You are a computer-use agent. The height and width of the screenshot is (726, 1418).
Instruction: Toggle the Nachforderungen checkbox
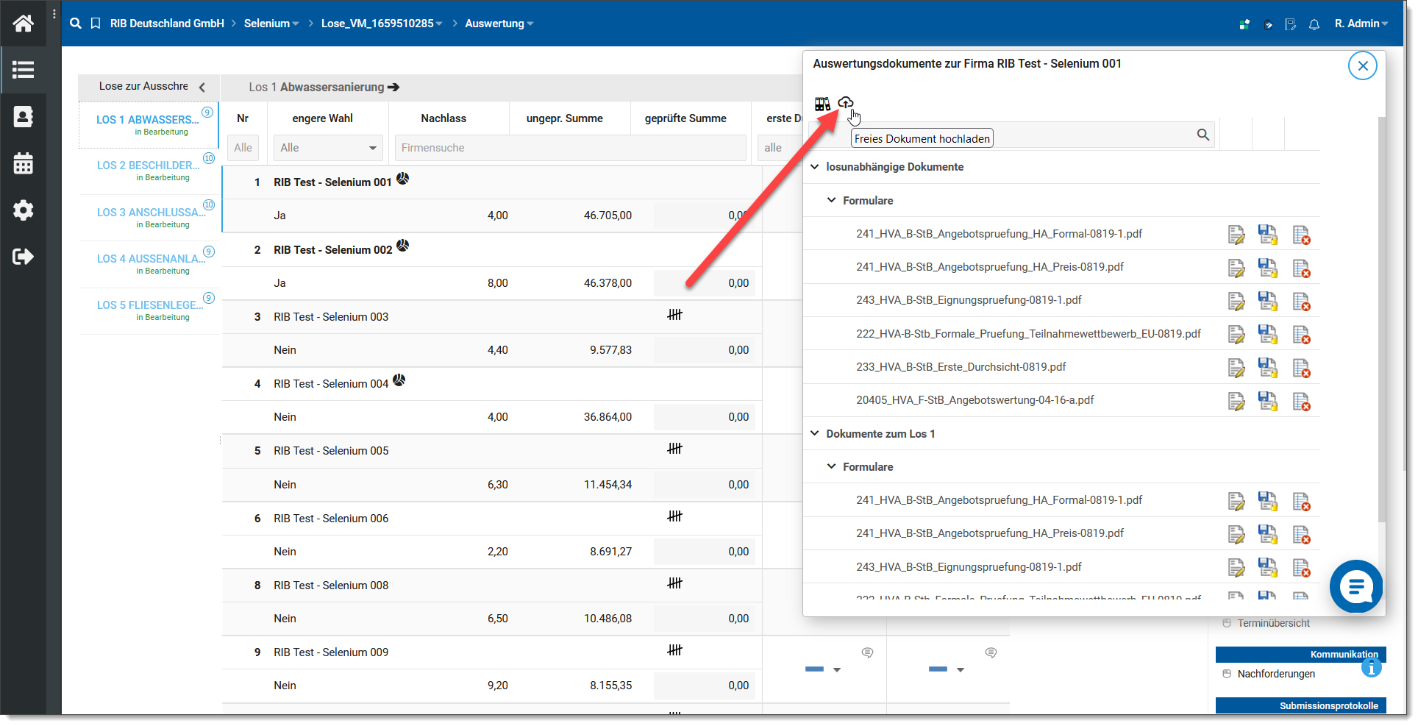click(x=1227, y=674)
